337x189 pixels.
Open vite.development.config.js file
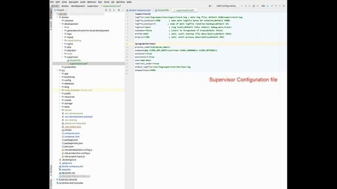pos(78,150)
